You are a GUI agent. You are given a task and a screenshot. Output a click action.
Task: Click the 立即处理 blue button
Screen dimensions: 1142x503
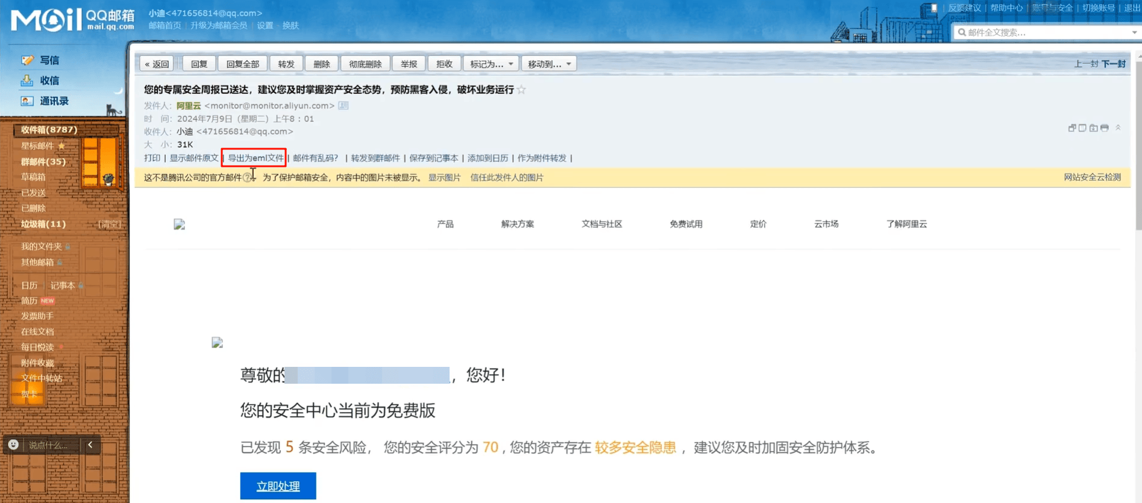click(278, 486)
